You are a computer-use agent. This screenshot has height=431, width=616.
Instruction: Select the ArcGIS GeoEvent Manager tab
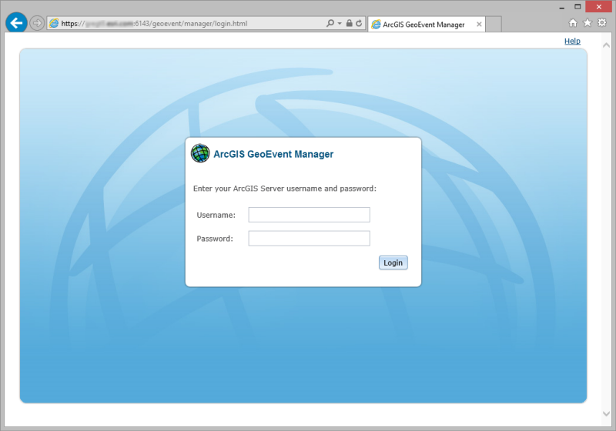[423, 25]
